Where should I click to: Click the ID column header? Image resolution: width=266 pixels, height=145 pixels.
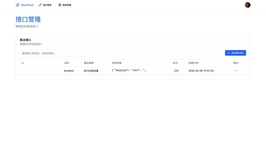point(23,63)
